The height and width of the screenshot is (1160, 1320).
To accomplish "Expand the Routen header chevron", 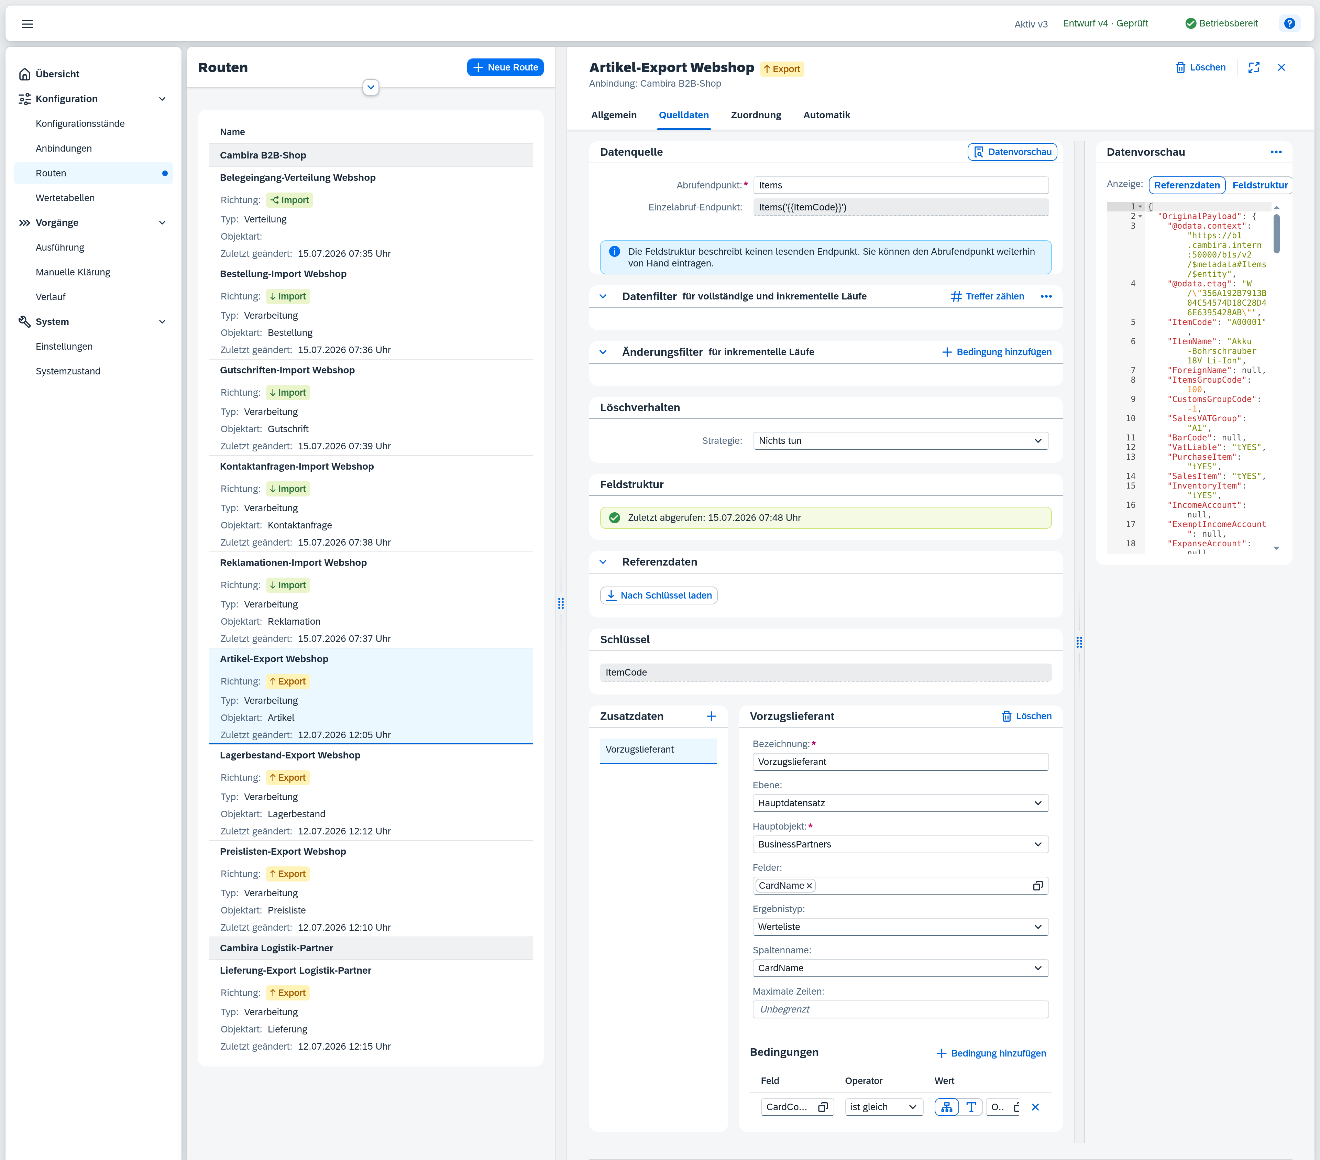I will [371, 87].
